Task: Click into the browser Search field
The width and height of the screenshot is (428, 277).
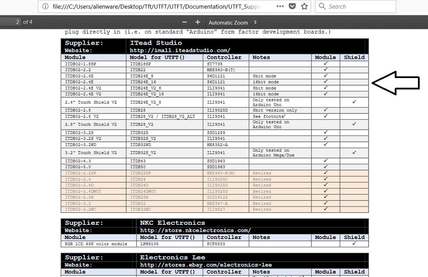Action: (355, 7)
